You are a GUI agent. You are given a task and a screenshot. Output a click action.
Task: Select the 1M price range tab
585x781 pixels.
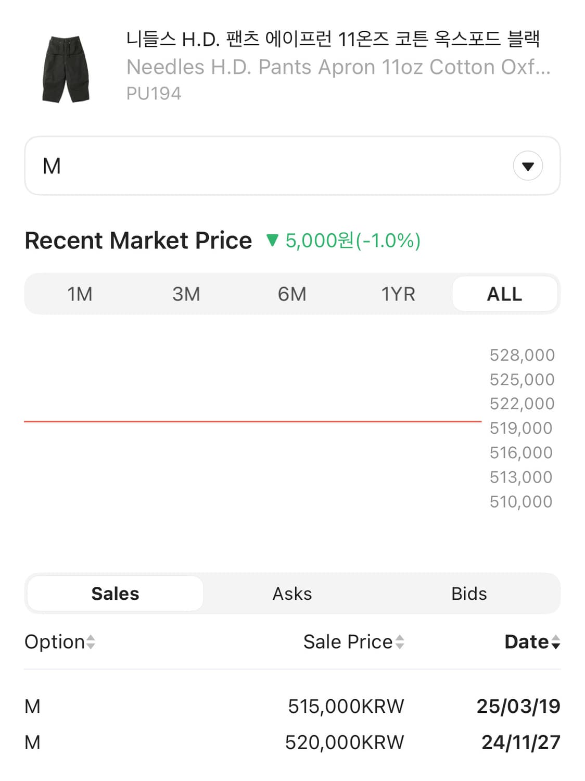80,294
